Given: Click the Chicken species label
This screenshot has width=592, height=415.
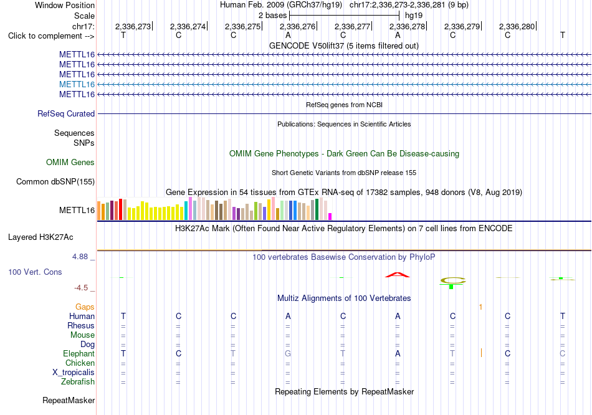Looking at the screenshot, I should [x=80, y=363].
